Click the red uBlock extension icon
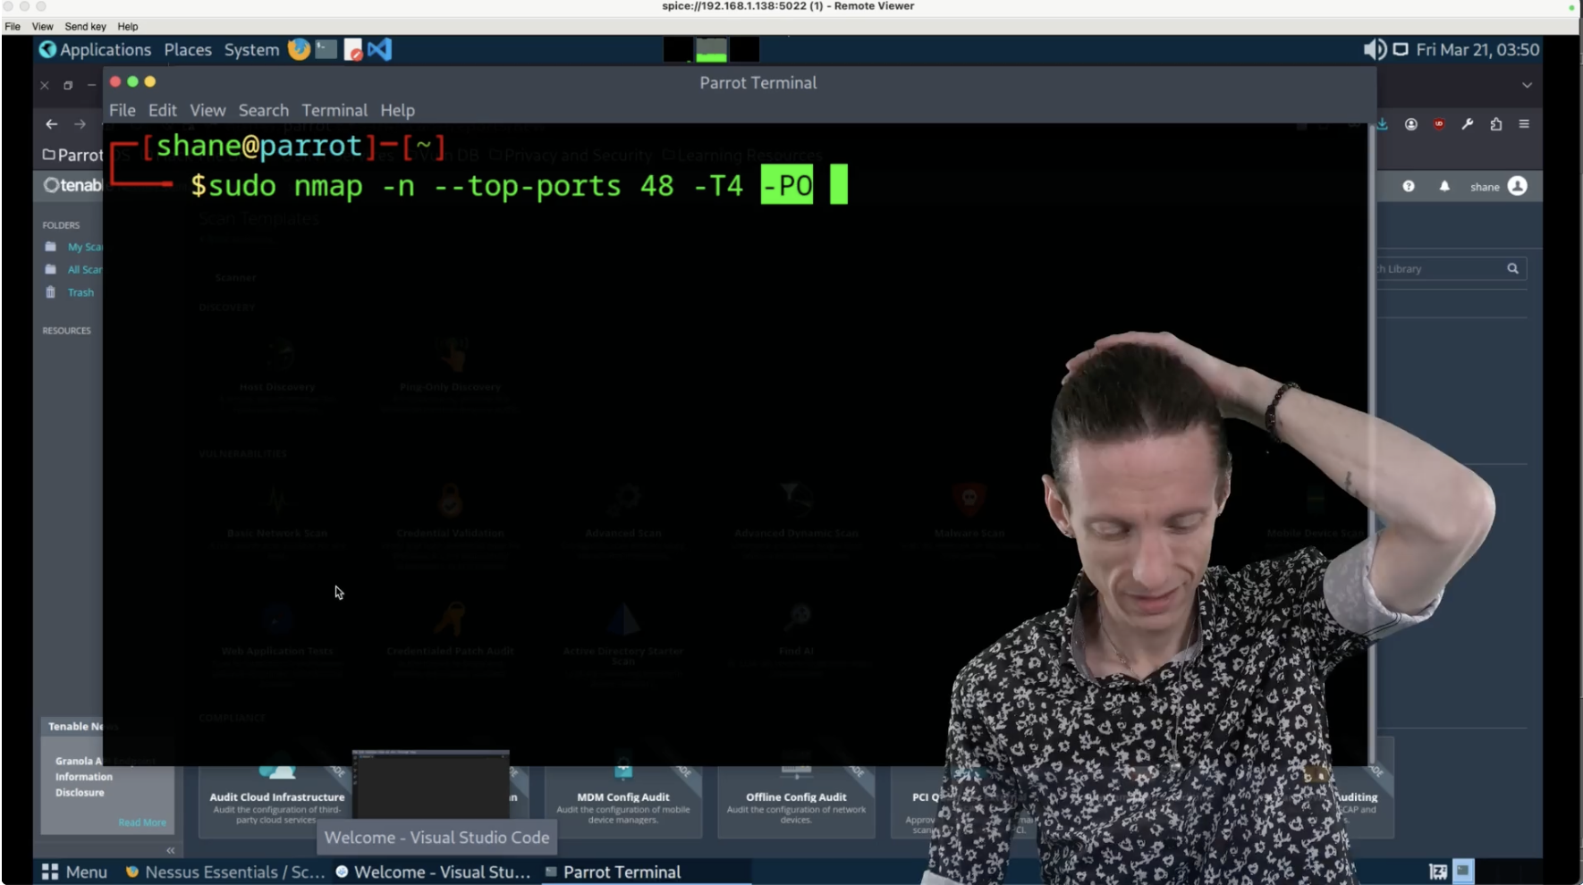The width and height of the screenshot is (1583, 885). point(1439,124)
